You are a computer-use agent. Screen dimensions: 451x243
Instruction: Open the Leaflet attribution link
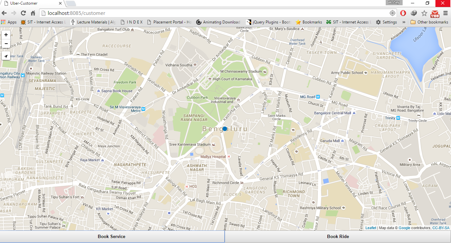click(x=371, y=228)
